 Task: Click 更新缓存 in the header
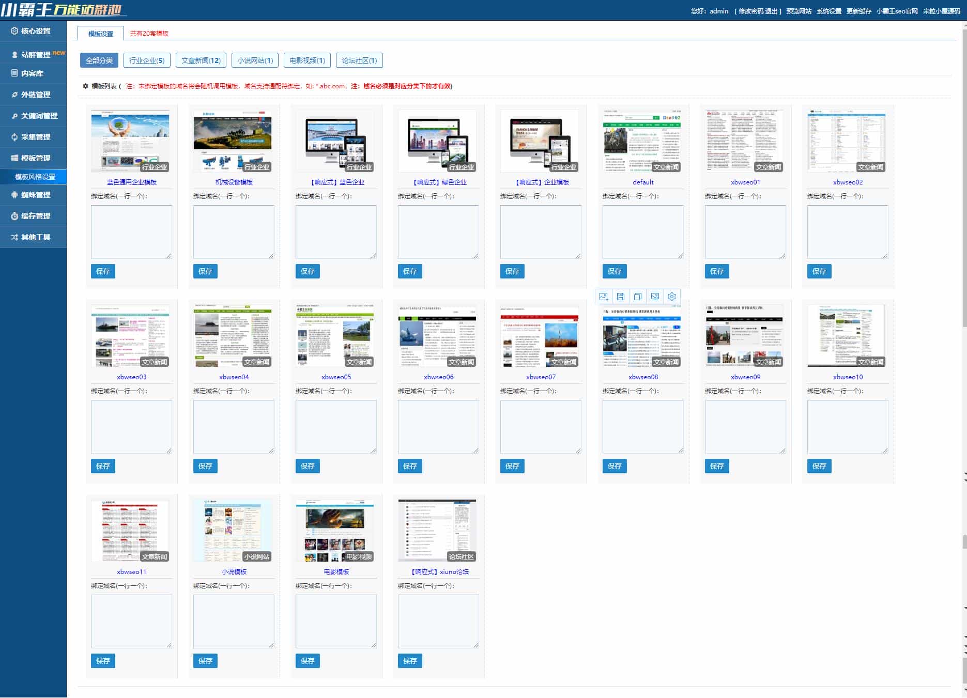[x=859, y=11]
